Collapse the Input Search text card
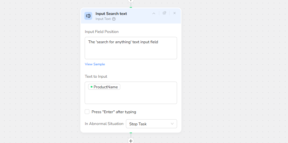Screen dimensions: 288x143 coord(154,13)
